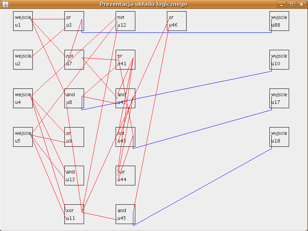Click the and u13 gate block
308x231 pixels.
pyautogui.click(x=74, y=175)
